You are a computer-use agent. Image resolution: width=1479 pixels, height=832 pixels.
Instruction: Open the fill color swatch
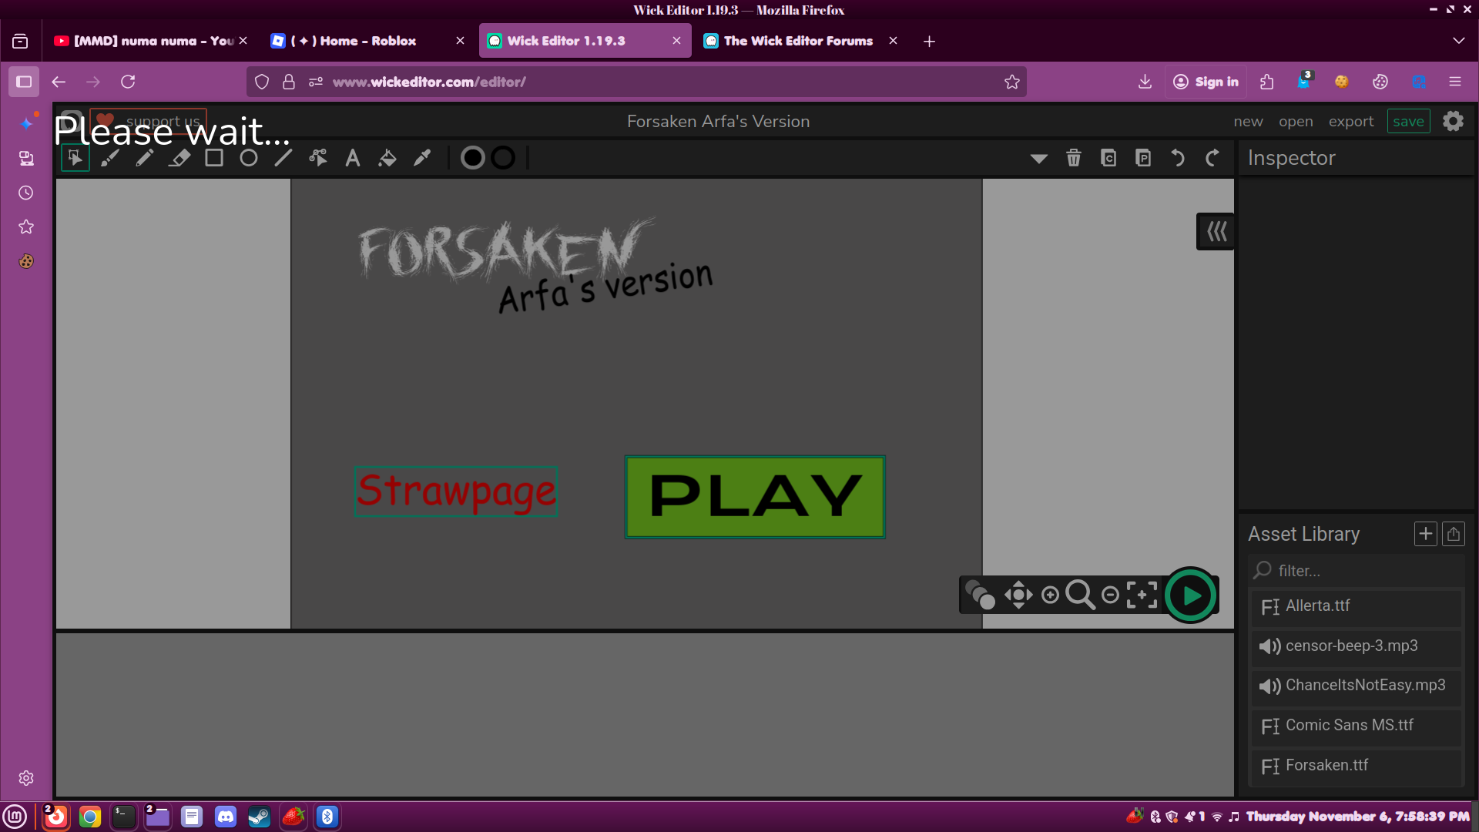[x=473, y=158]
